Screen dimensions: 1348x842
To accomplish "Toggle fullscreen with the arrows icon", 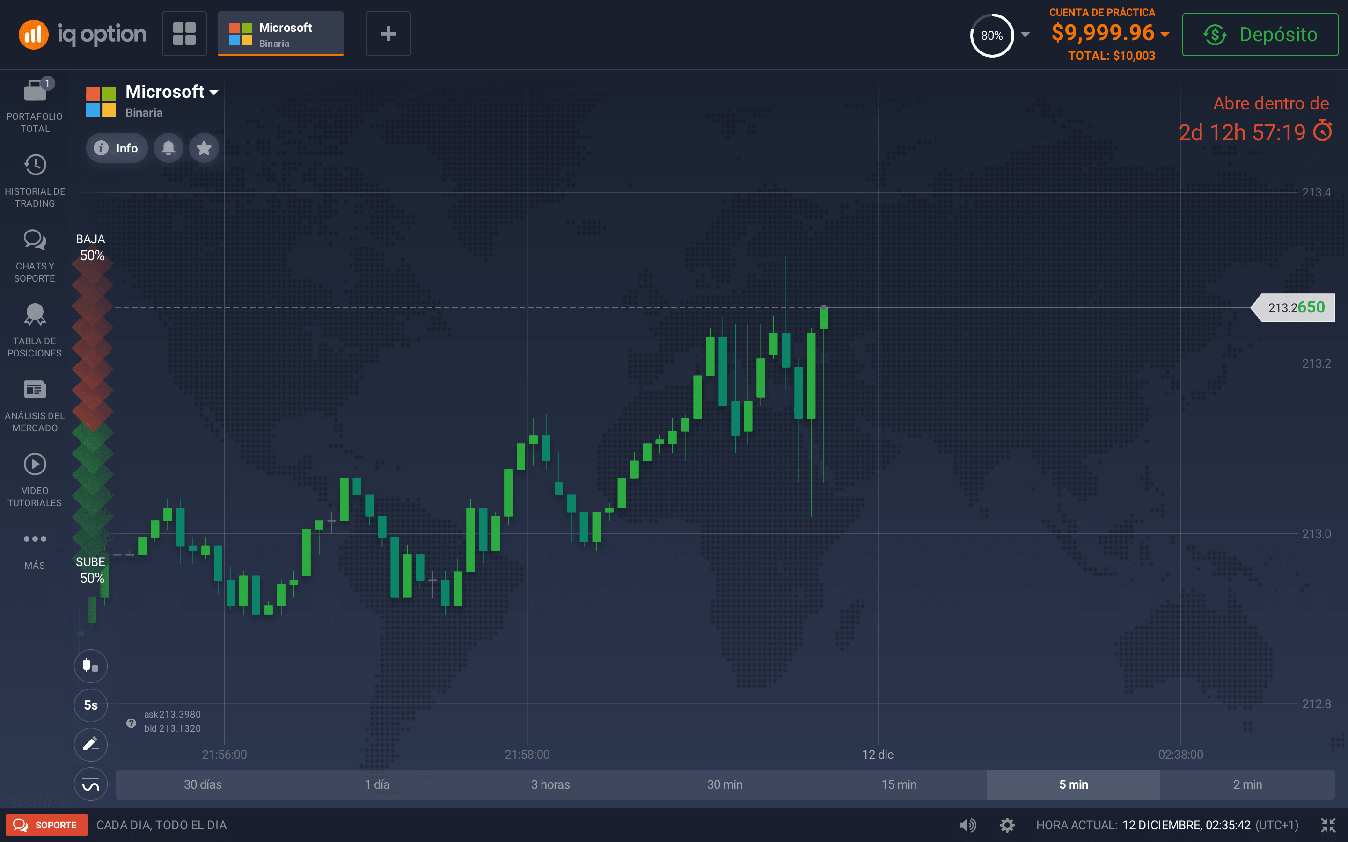I will tap(1328, 825).
